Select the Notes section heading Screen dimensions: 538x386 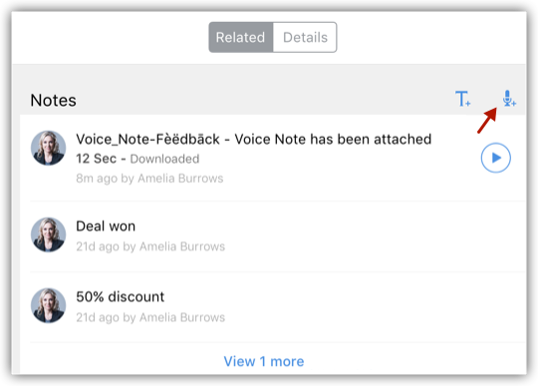click(x=53, y=101)
